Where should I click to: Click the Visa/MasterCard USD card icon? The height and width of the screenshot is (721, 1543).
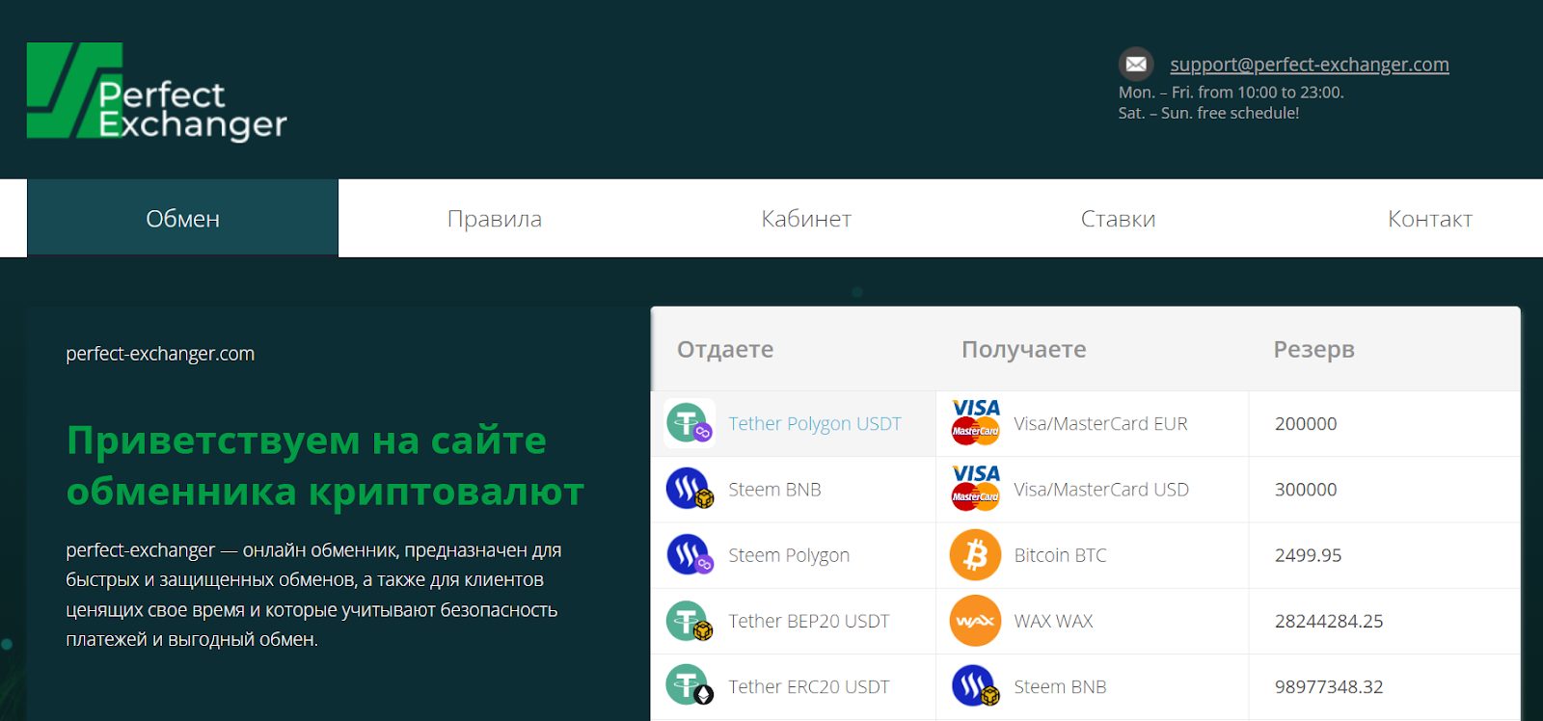[x=975, y=488]
